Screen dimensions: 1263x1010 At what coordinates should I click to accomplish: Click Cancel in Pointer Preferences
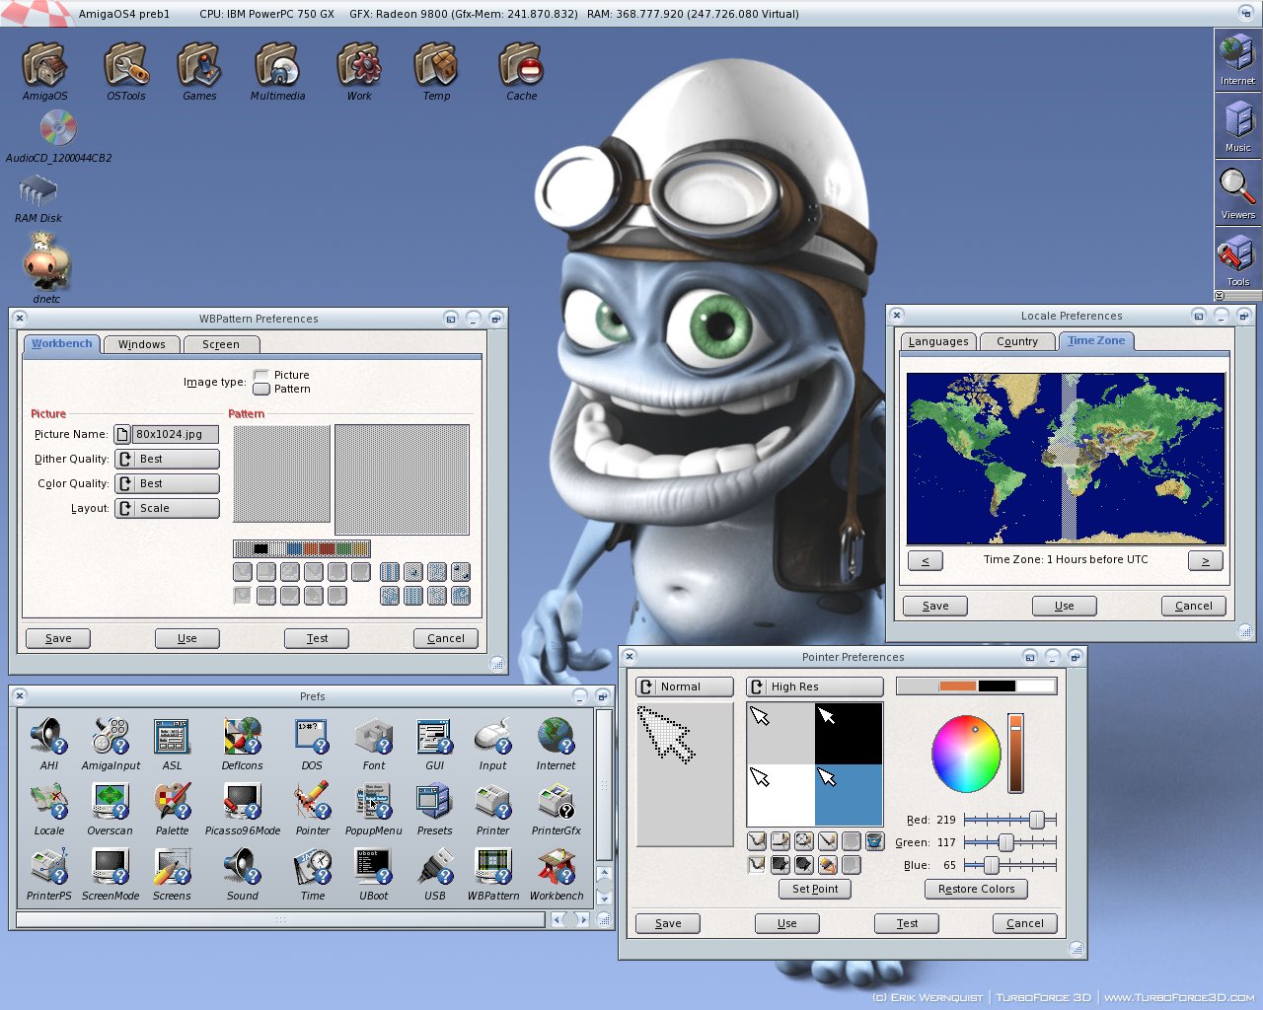1025,923
